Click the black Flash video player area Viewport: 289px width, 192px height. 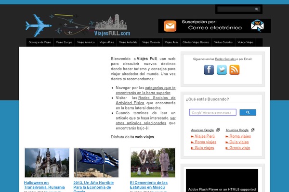(222, 180)
